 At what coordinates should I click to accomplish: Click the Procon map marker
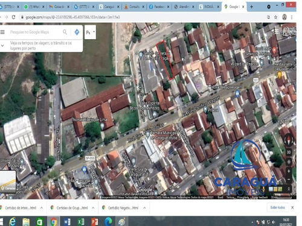[x=205, y=109]
